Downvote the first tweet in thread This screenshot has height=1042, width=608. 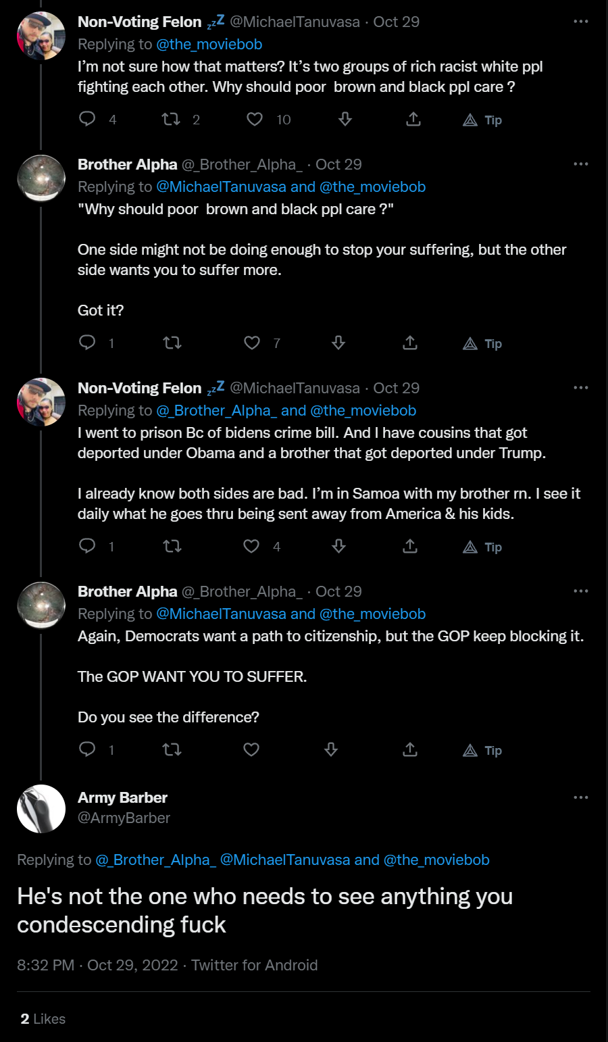[345, 120]
